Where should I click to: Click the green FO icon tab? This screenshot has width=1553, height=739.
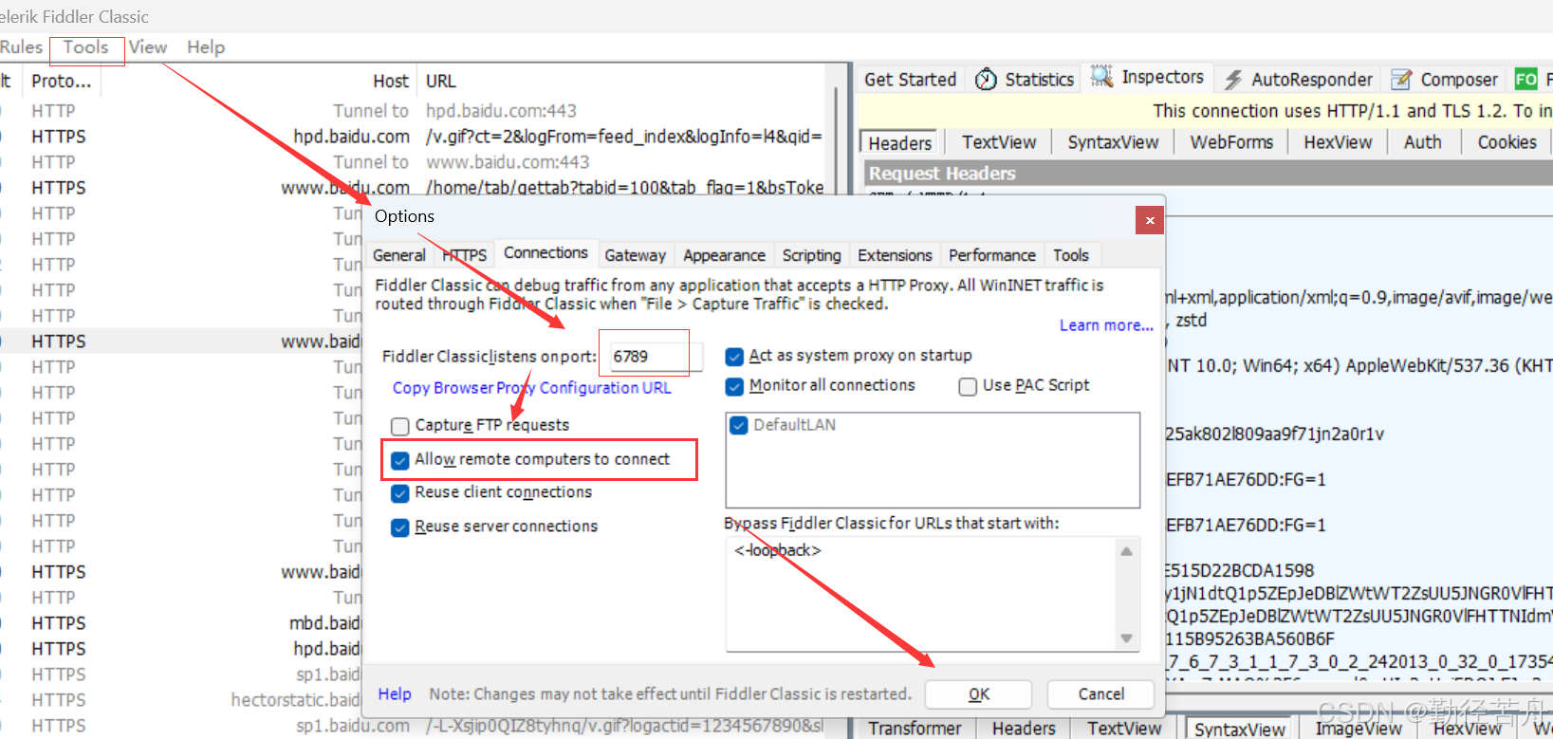click(1525, 80)
